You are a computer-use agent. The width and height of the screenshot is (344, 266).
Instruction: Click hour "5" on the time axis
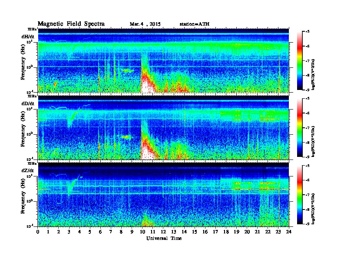90,232
